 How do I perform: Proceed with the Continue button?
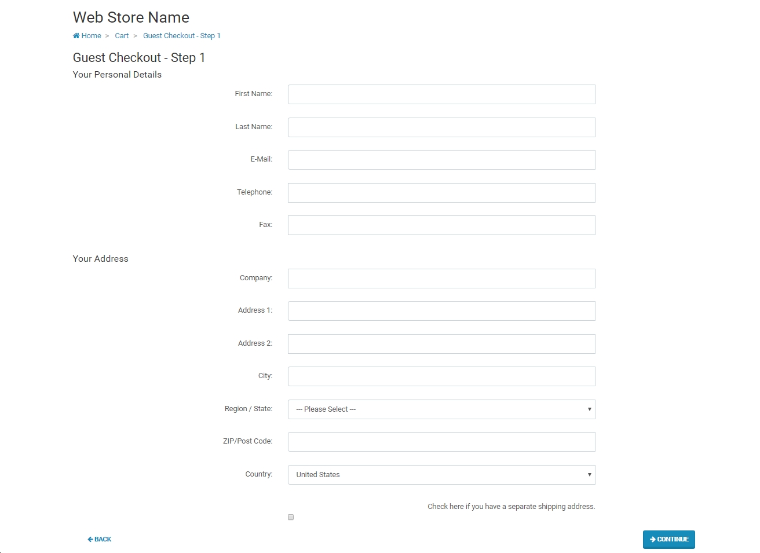669,539
